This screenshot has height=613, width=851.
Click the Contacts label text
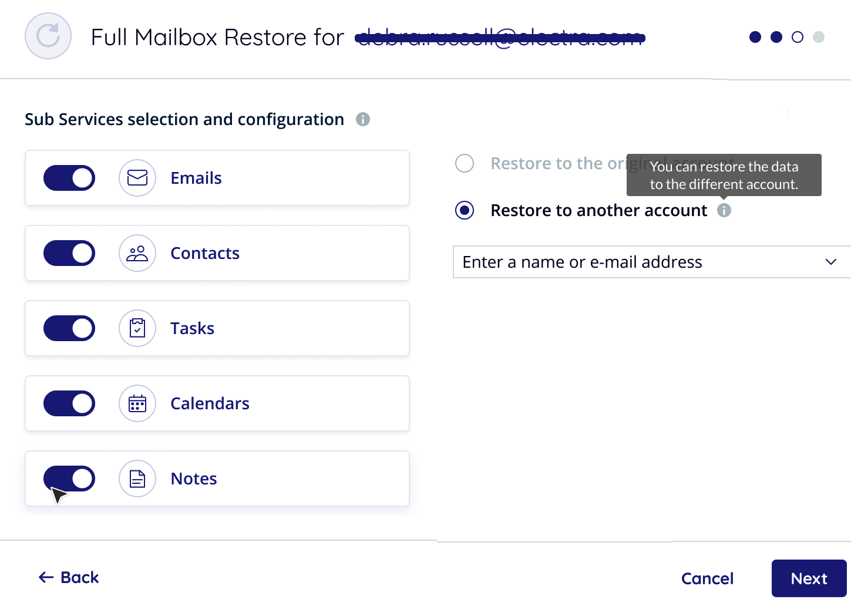pos(205,253)
